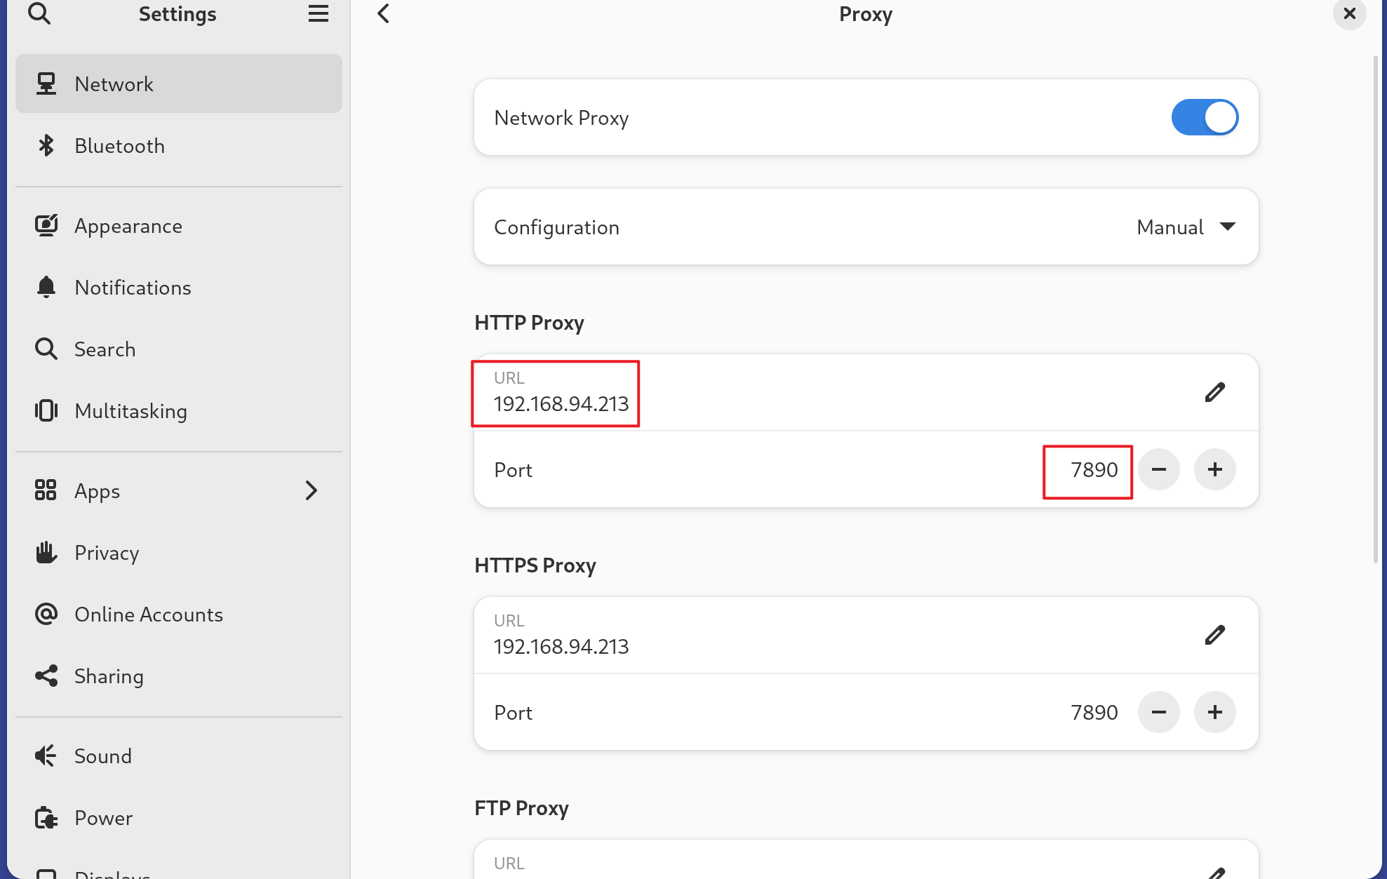Screen dimensions: 1387x879
Task: Decrease HTTP Proxy port with minus
Action: pos(1158,469)
